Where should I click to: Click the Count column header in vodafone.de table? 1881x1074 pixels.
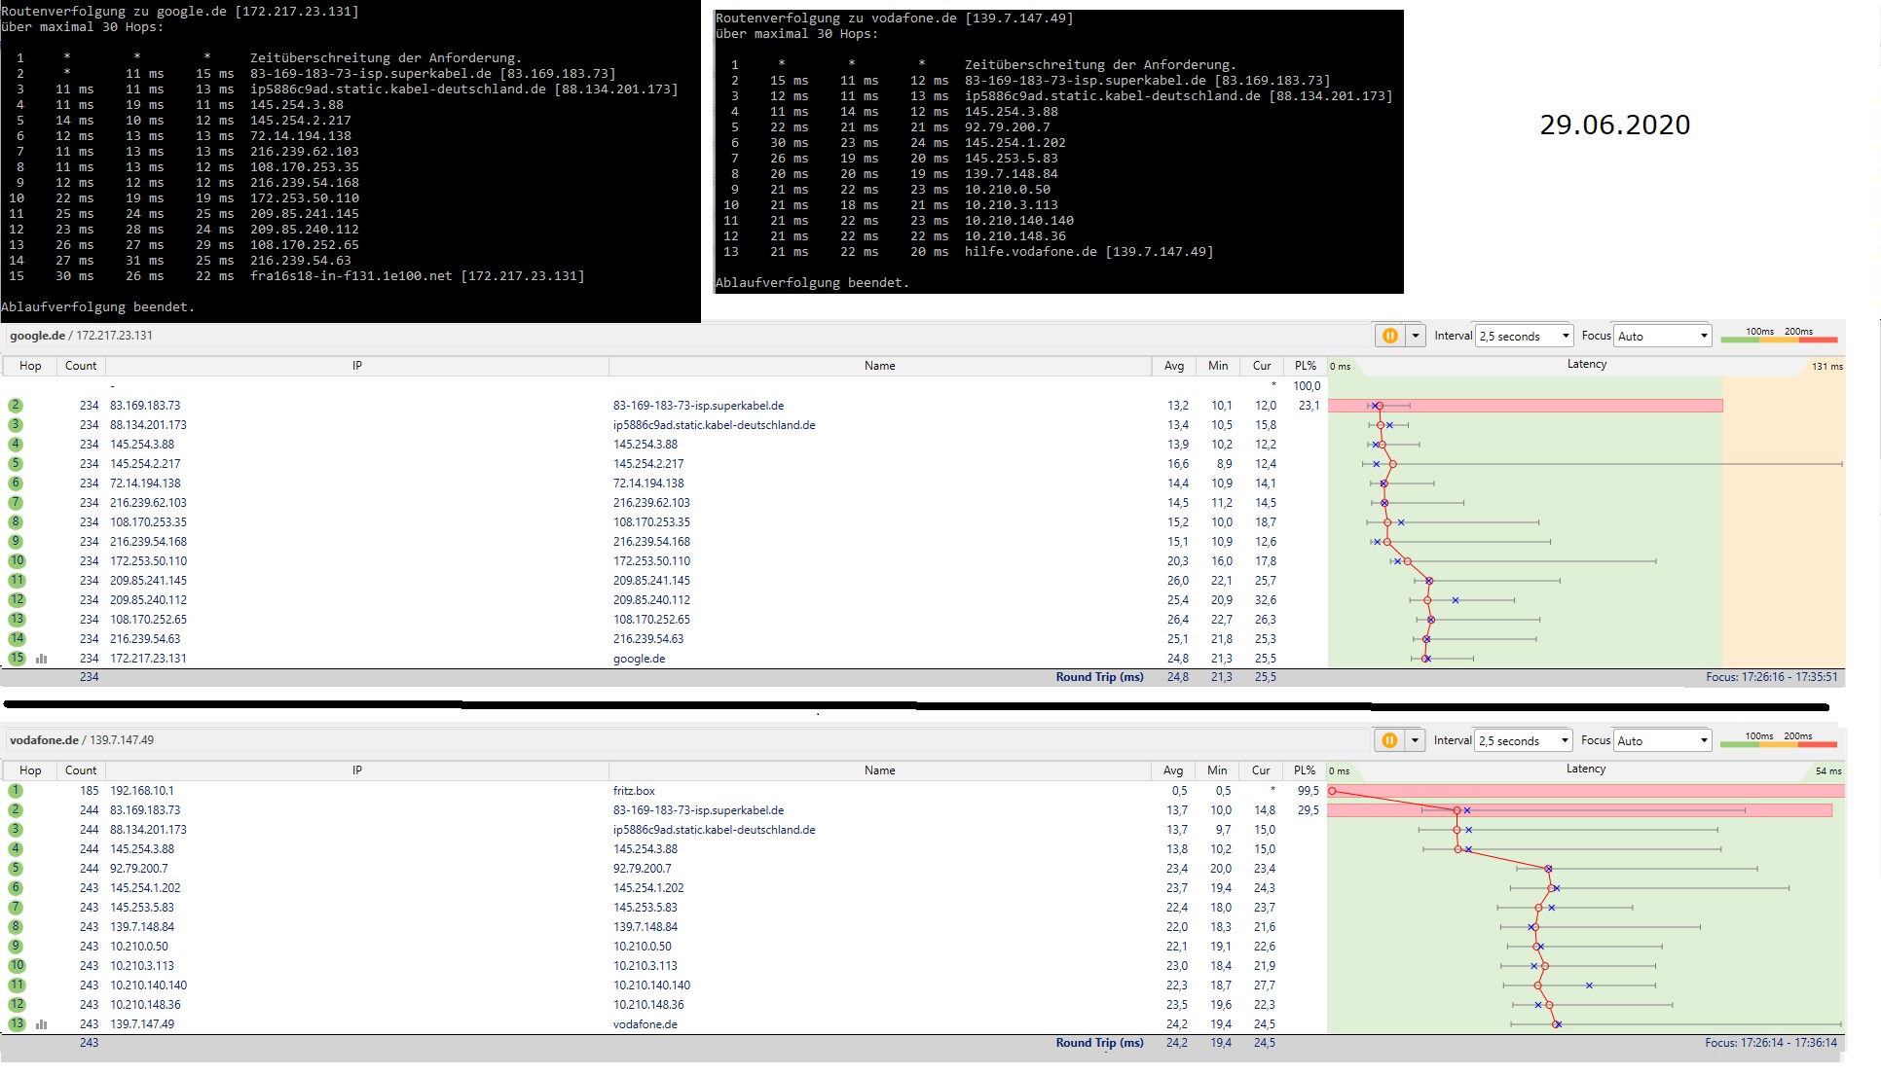[x=81, y=770]
